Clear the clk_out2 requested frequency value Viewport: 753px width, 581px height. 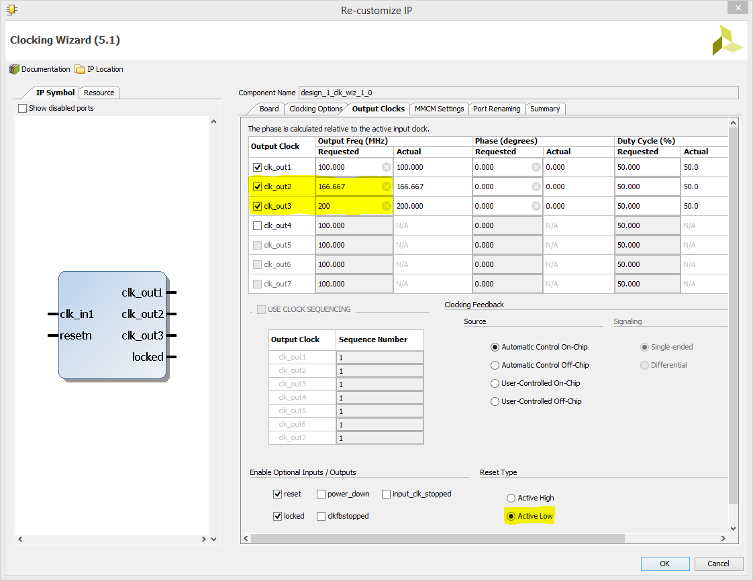[x=386, y=187]
